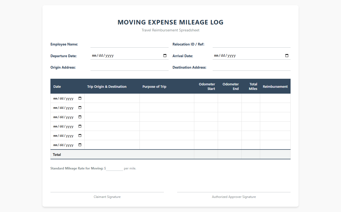Screen dimensions: 341x212
Task: Click the first row's Odometer End cell
Action: pyautogui.click(x=230, y=98)
